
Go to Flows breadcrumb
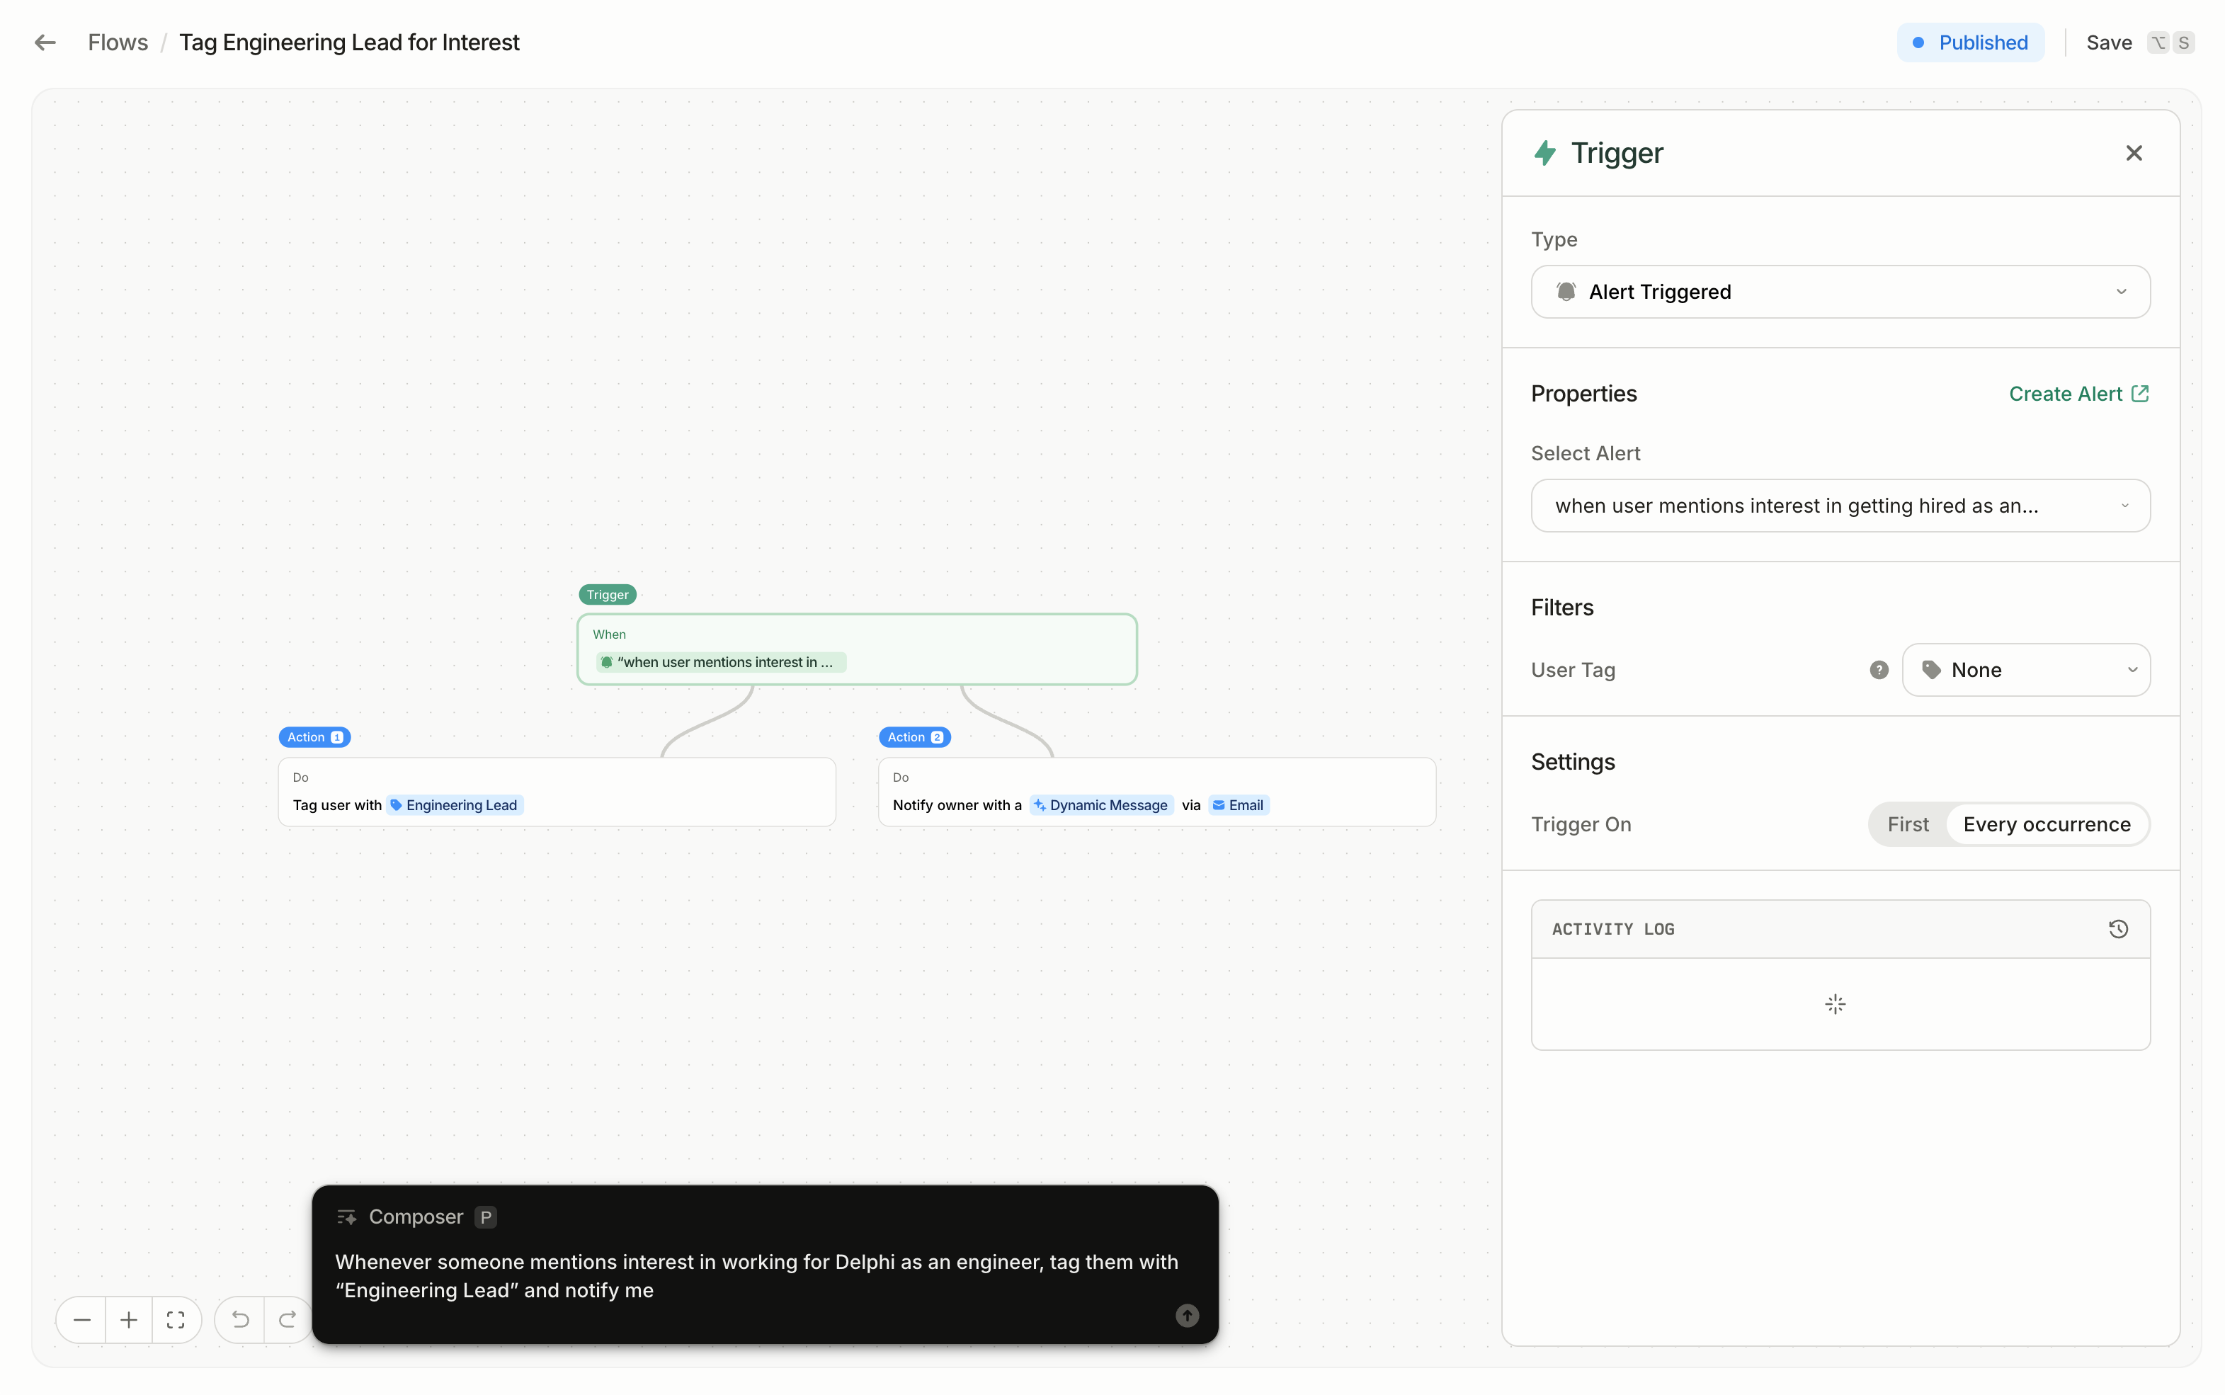click(117, 42)
